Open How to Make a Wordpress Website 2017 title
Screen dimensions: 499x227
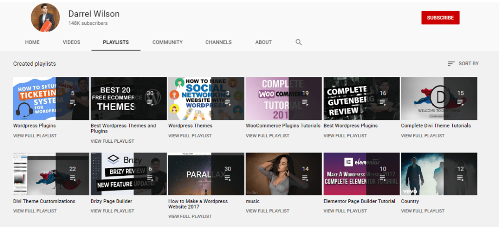198,204
